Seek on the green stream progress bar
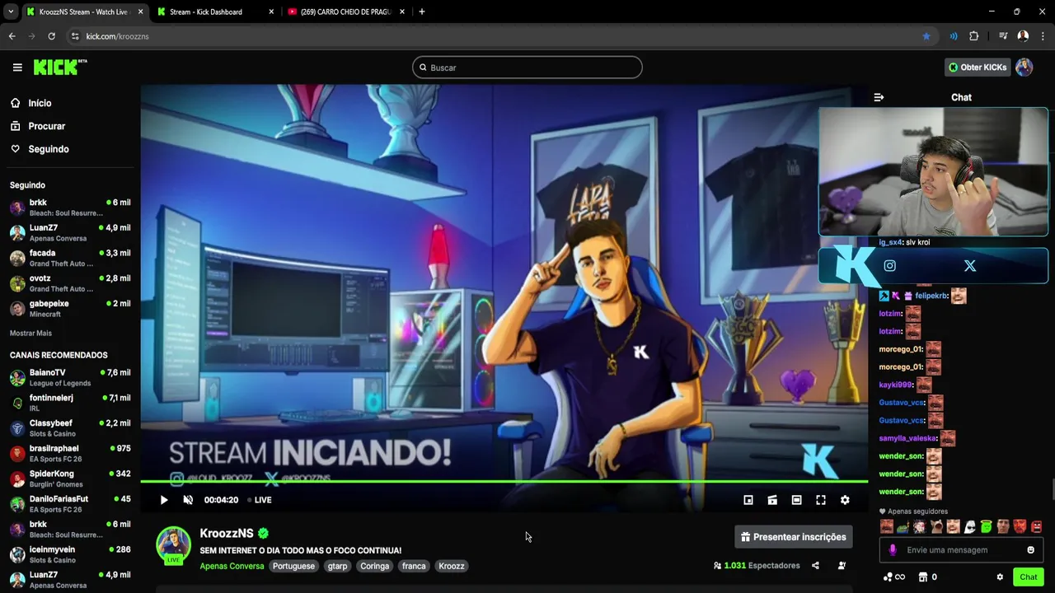Image resolution: width=1055 pixels, height=593 pixels. pyautogui.click(x=504, y=481)
